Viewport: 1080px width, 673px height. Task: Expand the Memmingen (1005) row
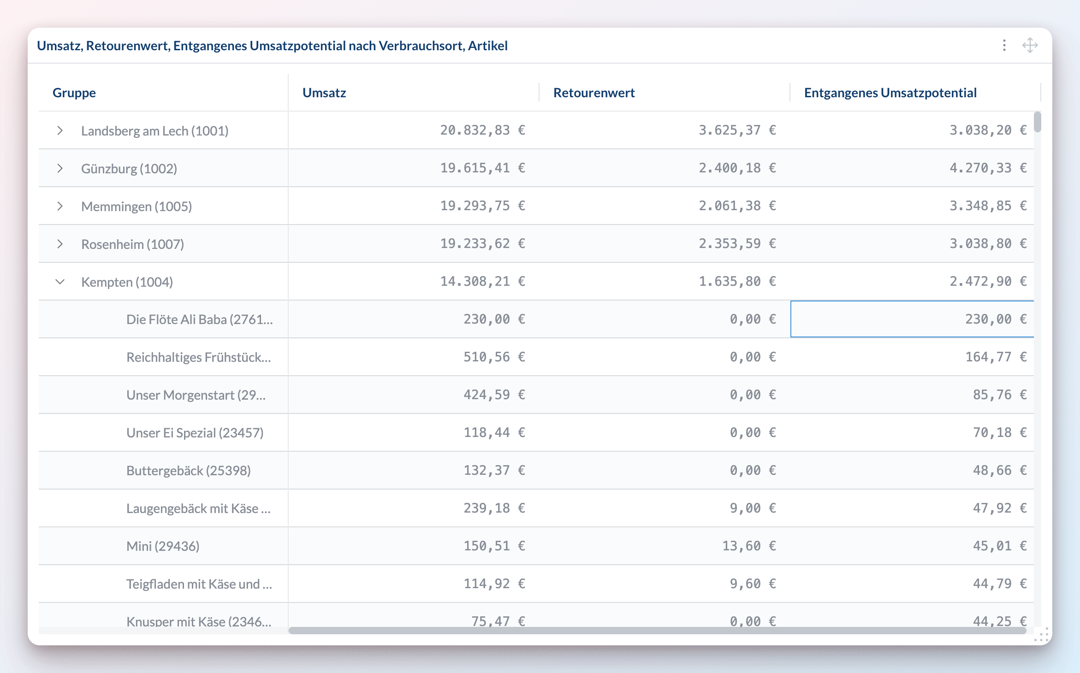coord(60,206)
